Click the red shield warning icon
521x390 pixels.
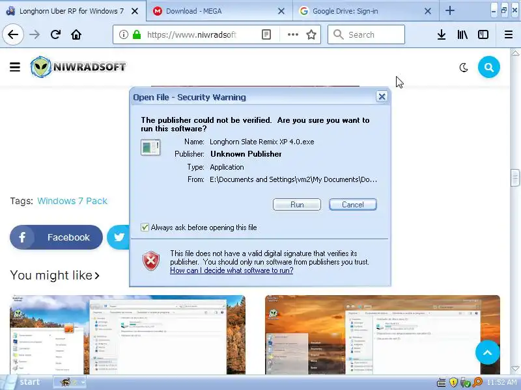[151, 261]
